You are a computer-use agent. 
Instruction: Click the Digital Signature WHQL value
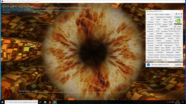(x=177, y=45)
